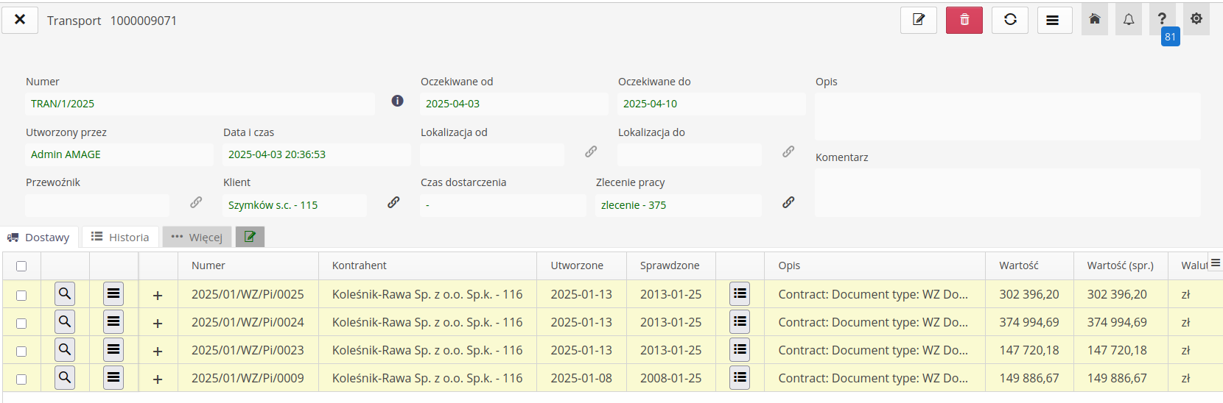The height and width of the screenshot is (403, 1223).
Task: Open notifications bell icon
Action: coord(1128,20)
